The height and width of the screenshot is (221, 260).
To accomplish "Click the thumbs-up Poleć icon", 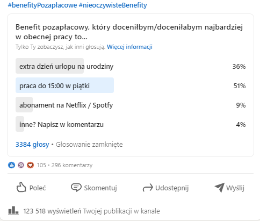I will point(21,188).
